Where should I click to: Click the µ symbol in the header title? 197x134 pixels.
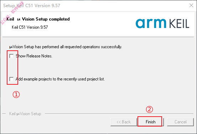(19, 19)
